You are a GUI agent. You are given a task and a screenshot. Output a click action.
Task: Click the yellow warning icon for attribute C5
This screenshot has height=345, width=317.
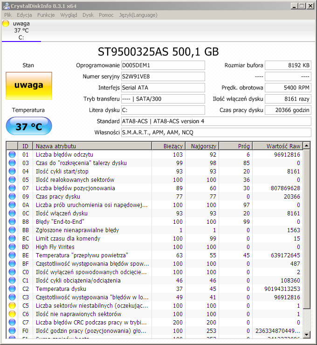pos(12,306)
